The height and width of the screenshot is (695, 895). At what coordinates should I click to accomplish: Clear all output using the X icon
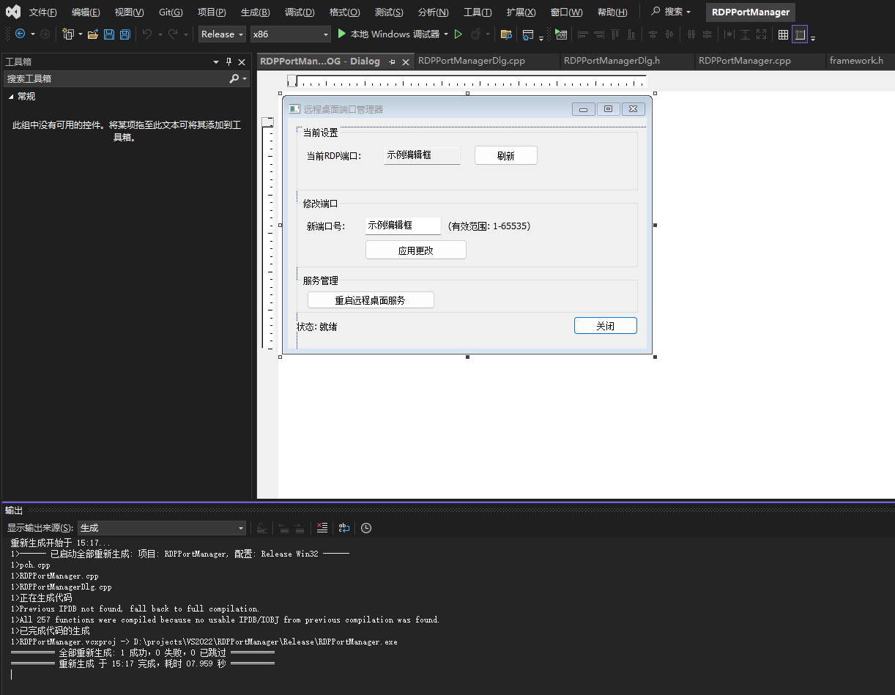click(x=322, y=527)
